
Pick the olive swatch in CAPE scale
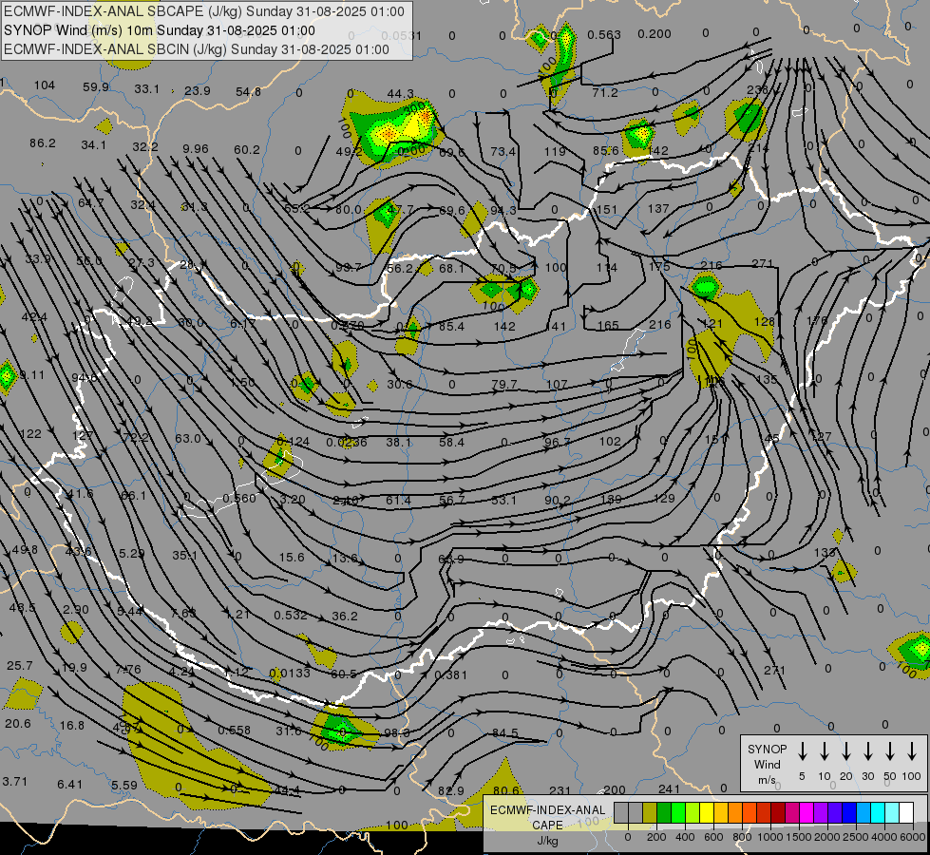point(650,813)
